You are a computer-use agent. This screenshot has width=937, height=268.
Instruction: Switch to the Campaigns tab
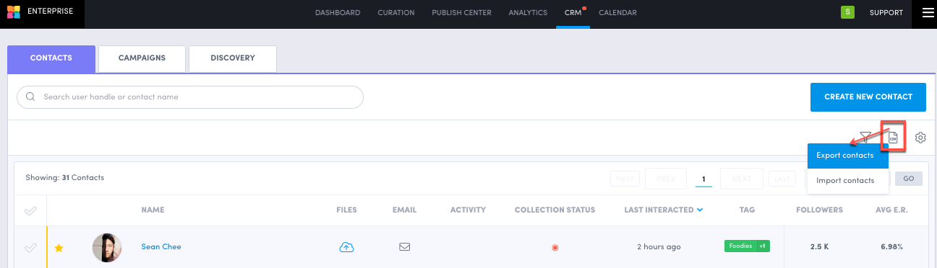pyautogui.click(x=142, y=58)
